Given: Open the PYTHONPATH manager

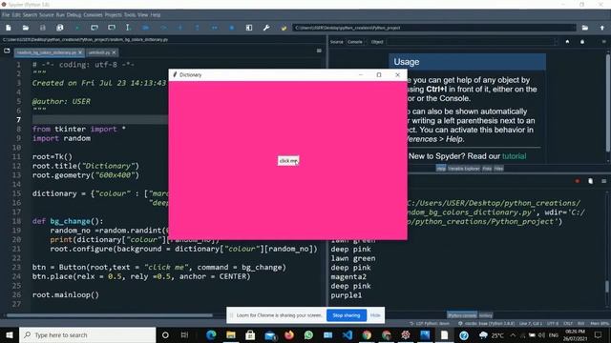Looking at the screenshot, I should (x=284, y=28).
